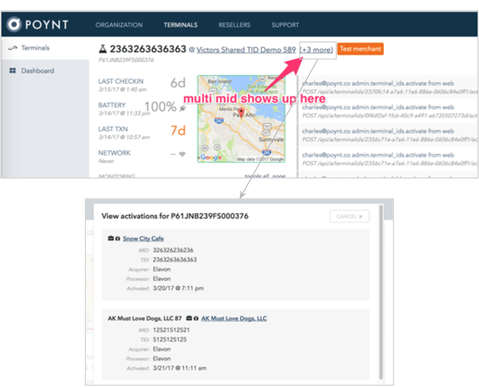Open the Victors Shared TID Demo 589 link
The height and width of the screenshot is (387, 479).
246,50
